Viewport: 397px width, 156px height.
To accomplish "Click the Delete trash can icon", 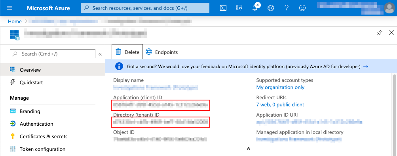I will click(x=118, y=52).
